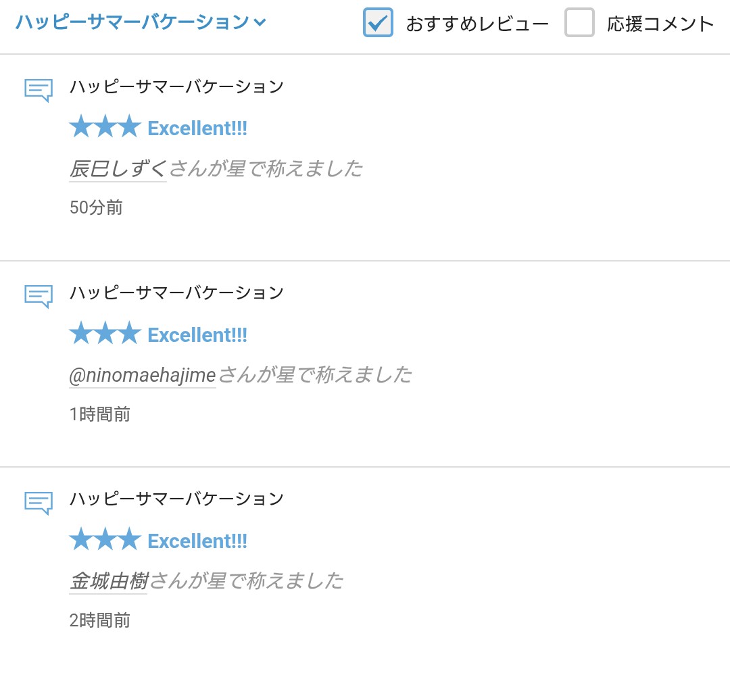Click the chevron next to the header title
The width and height of the screenshot is (730, 673).
[260, 23]
